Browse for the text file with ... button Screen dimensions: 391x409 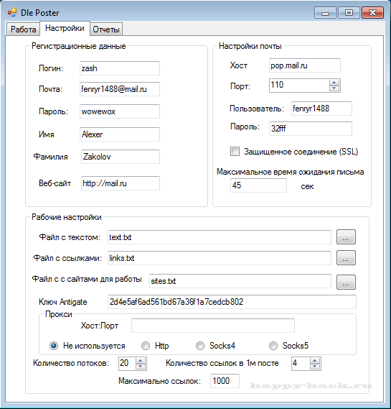click(346, 236)
